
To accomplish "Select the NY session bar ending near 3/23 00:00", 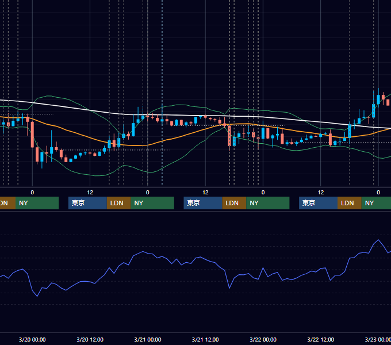I will point(376,203).
